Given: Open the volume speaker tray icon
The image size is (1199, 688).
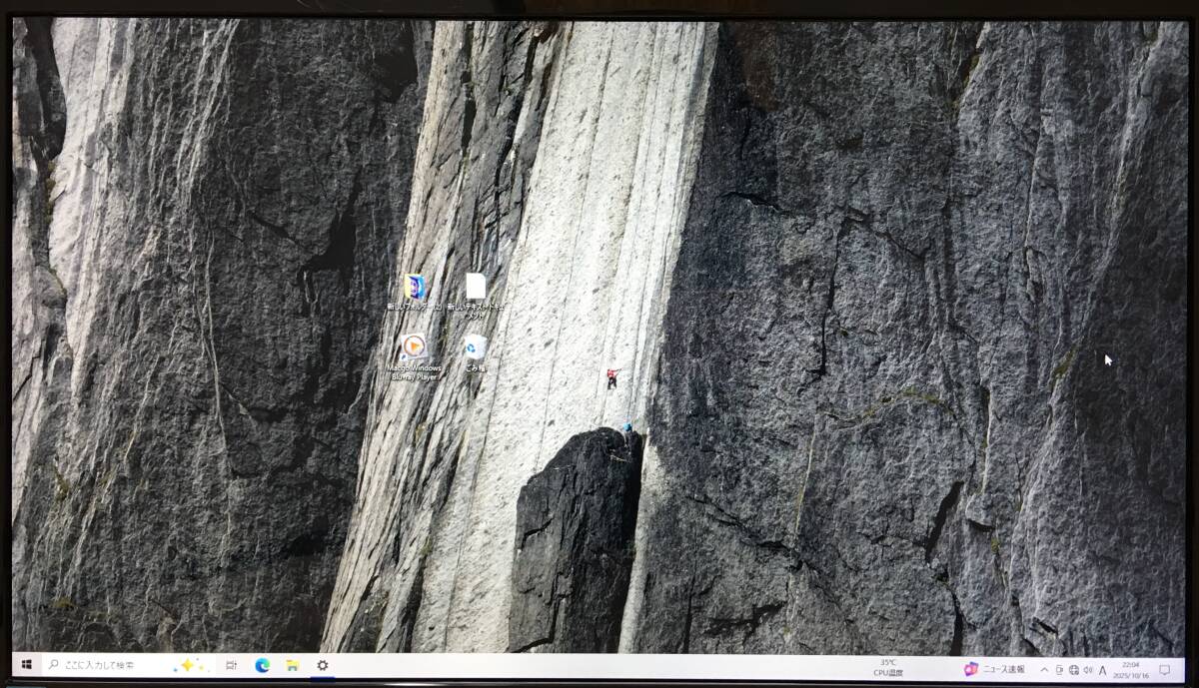Looking at the screenshot, I should tap(1088, 670).
